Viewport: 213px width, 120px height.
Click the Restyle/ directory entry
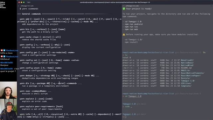pyautogui.click(x=186, y=78)
